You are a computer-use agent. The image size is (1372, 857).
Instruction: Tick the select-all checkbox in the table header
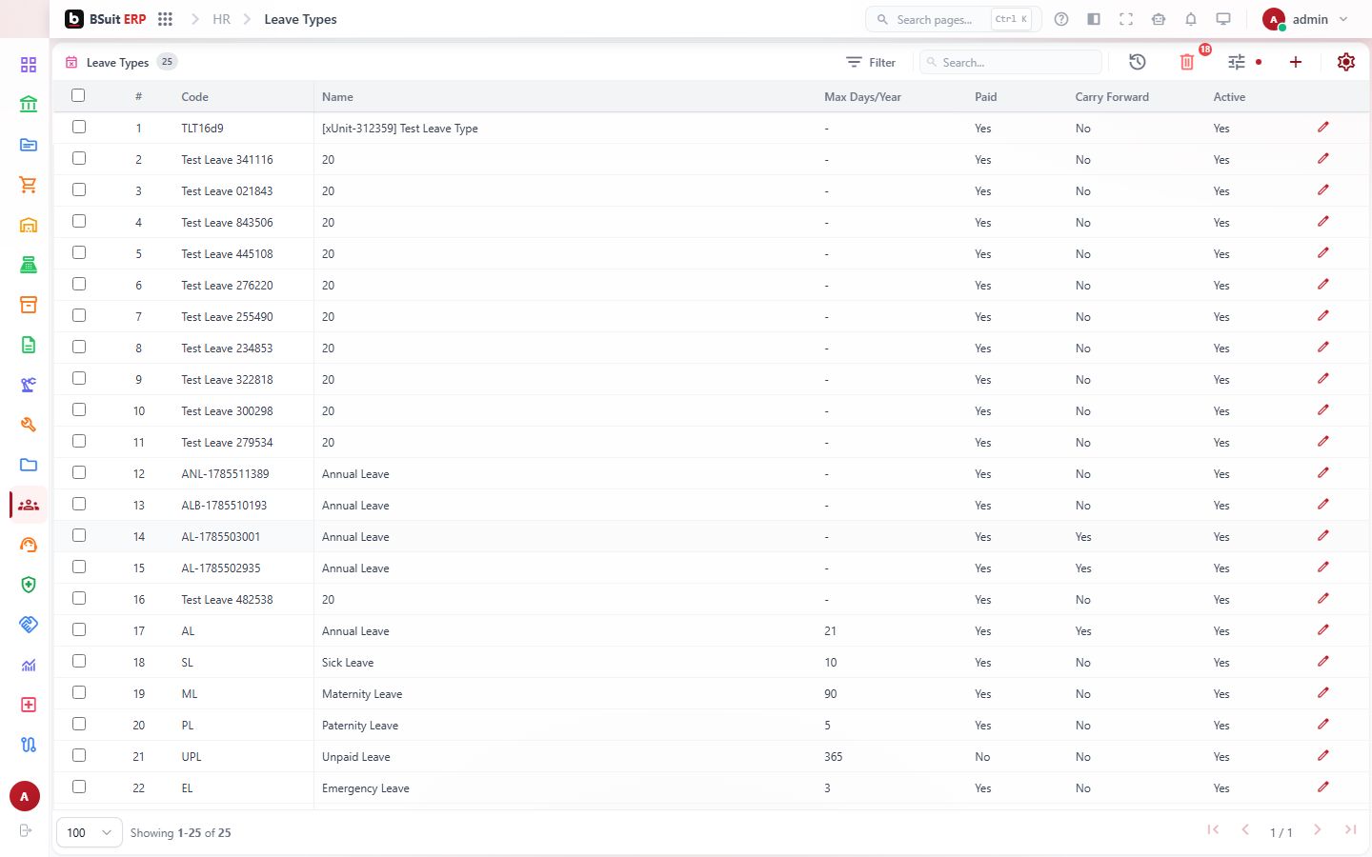click(x=78, y=95)
